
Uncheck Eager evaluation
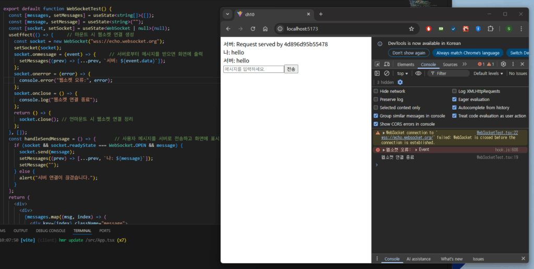pyautogui.click(x=454, y=99)
